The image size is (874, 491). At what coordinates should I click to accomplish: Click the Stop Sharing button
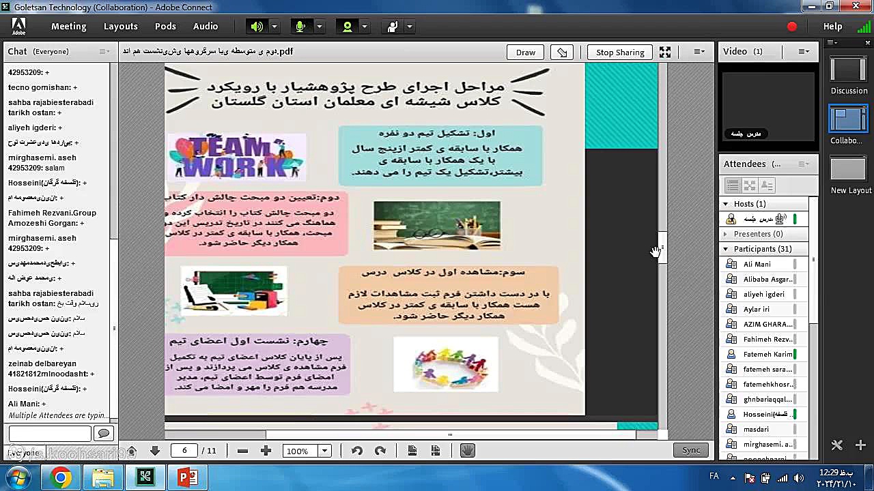620,52
